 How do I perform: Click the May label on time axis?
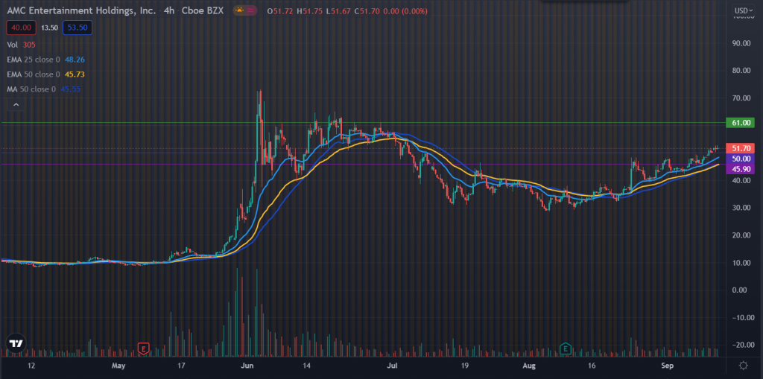118,366
